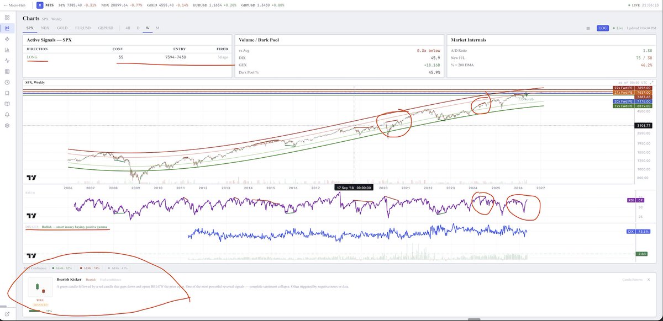
Task: Select the EURUSD symbol tab
Action: (83, 28)
